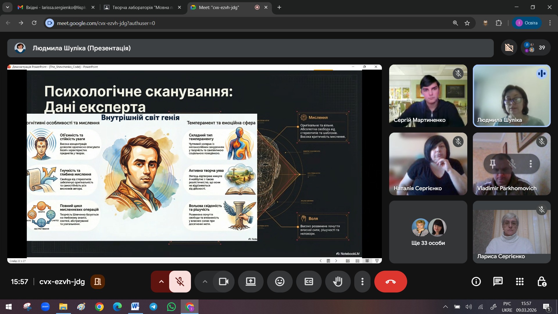Open Telegram from the taskbar

click(x=153, y=307)
